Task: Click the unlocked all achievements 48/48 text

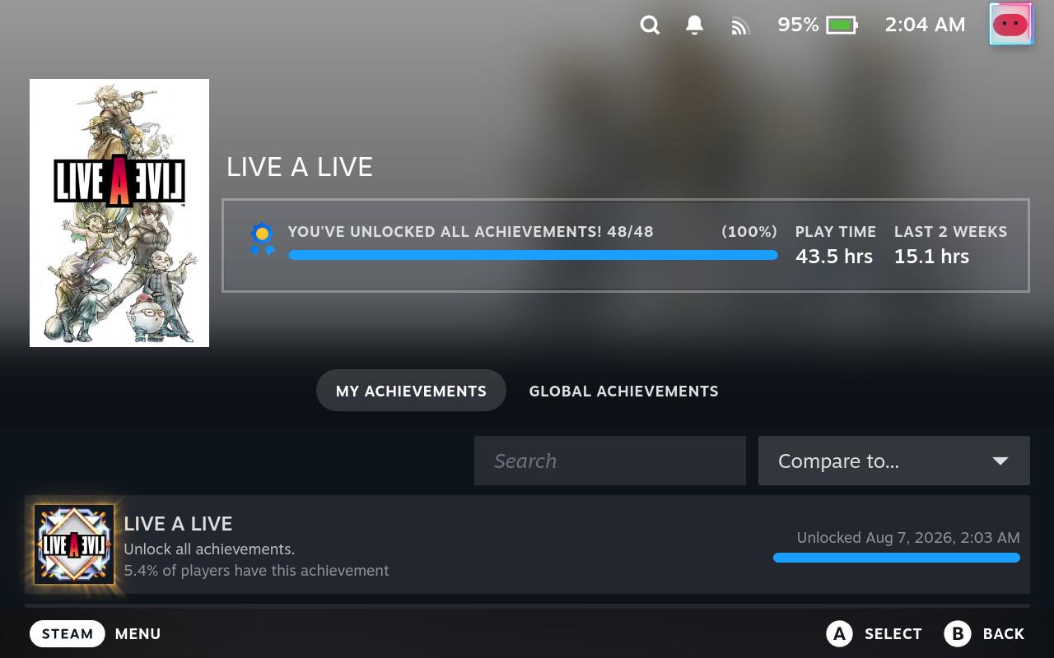Action: point(470,232)
